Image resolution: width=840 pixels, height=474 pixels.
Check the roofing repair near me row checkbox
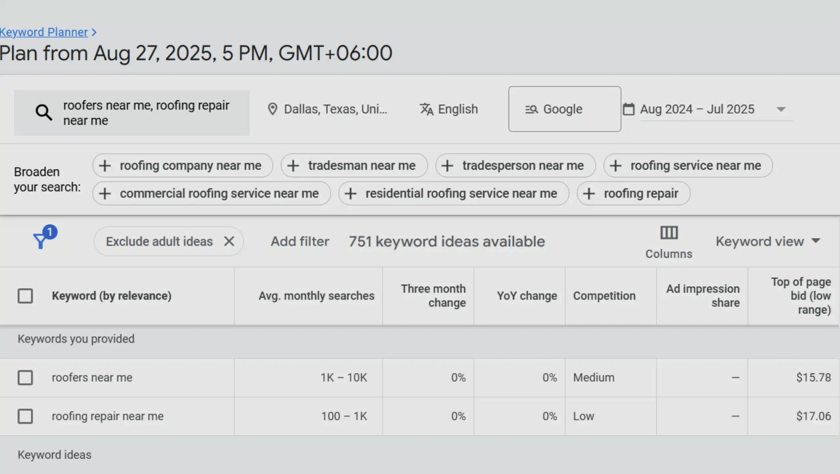tap(25, 416)
